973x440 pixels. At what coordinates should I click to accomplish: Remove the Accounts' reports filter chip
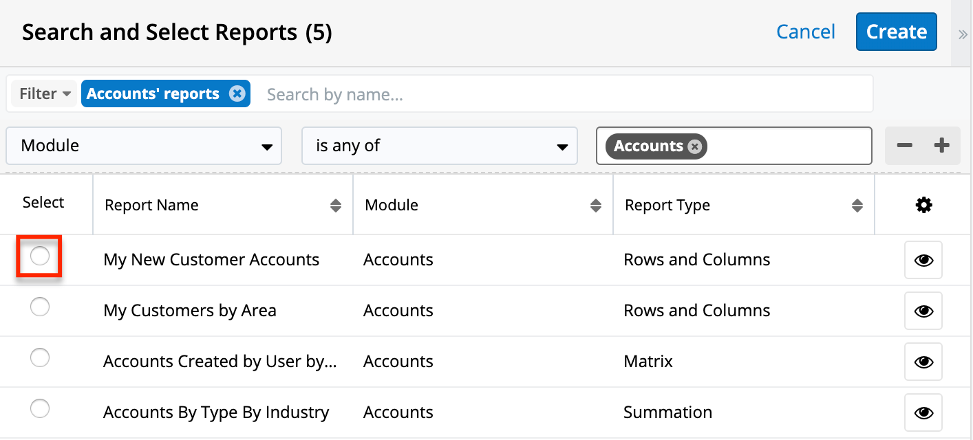coord(237,93)
